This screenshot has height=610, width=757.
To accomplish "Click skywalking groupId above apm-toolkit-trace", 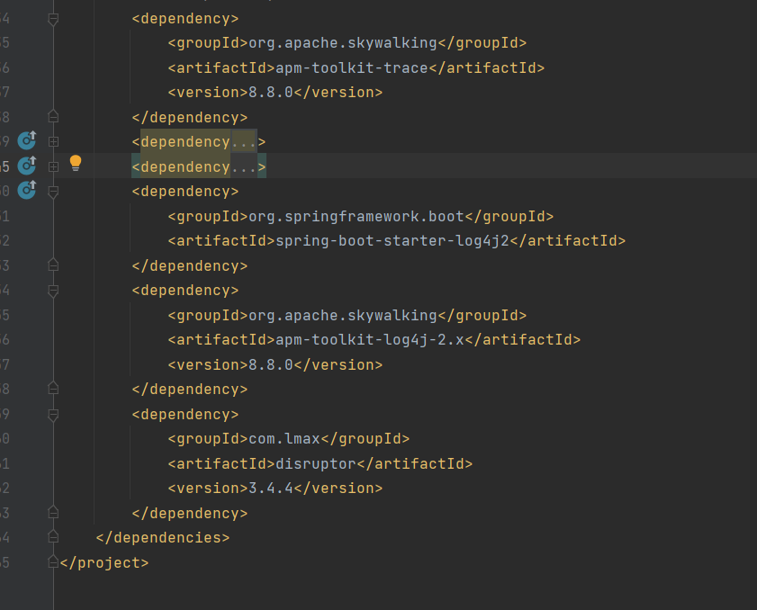I will pyautogui.click(x=347, y=43).
